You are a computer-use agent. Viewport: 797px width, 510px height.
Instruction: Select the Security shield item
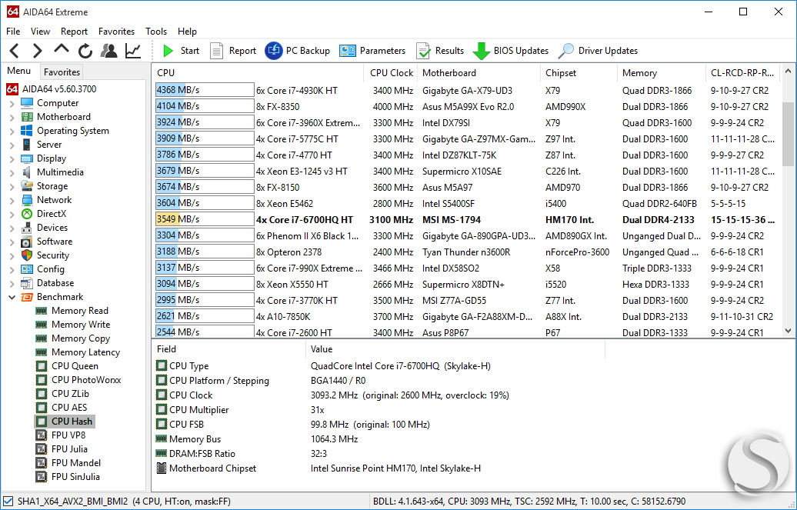tap(45, 255)
